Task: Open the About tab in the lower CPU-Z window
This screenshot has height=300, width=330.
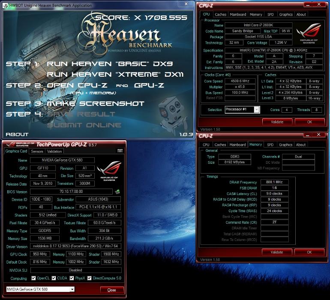Action: 301,144
